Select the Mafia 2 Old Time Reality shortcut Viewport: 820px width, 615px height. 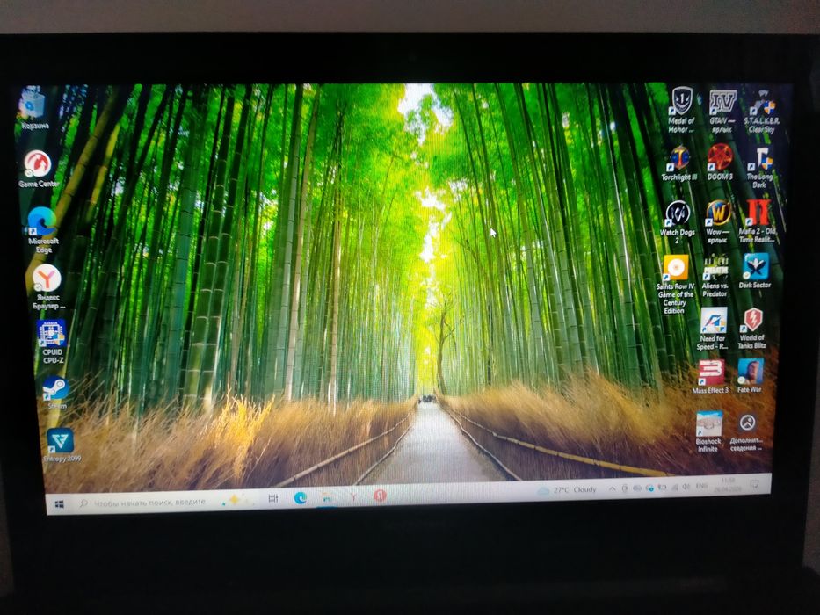pos(758,221)
